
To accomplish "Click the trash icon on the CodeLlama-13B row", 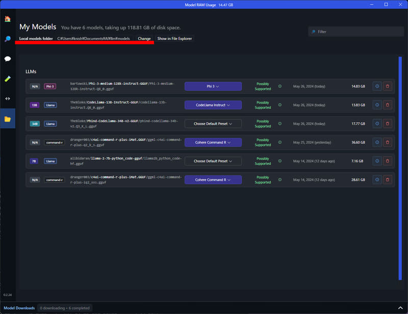I will coord(388,105).
